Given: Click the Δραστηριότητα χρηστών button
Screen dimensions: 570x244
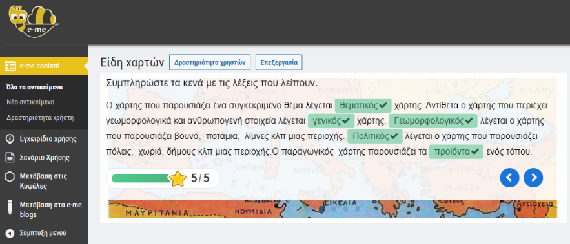Looking at the screenshot, I should [x=210, y=62].
